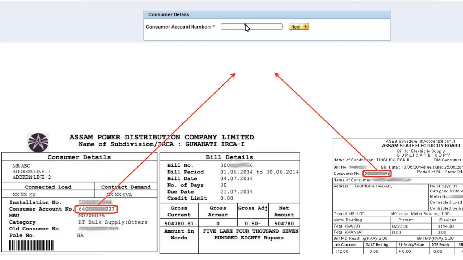Click the Net Amount value 504780
The width and height of the screenshot is (463, 260).
[x=284, y=224]
